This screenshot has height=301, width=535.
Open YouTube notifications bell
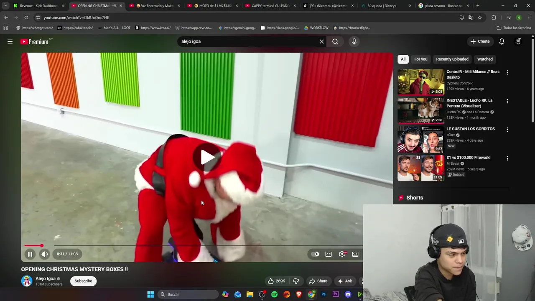[x=502, y=41]
